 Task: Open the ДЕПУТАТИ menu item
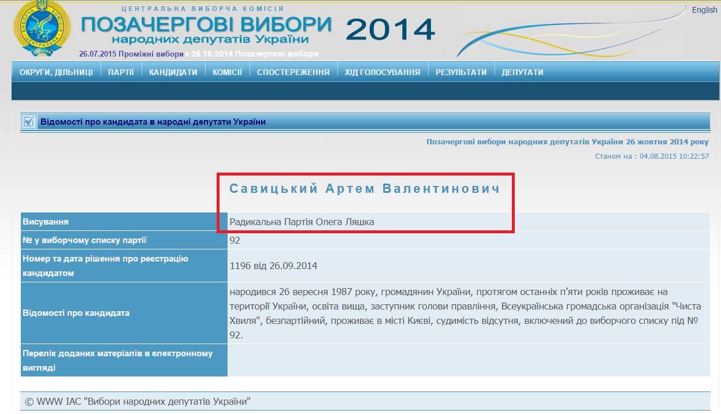[x=522, y=72]
